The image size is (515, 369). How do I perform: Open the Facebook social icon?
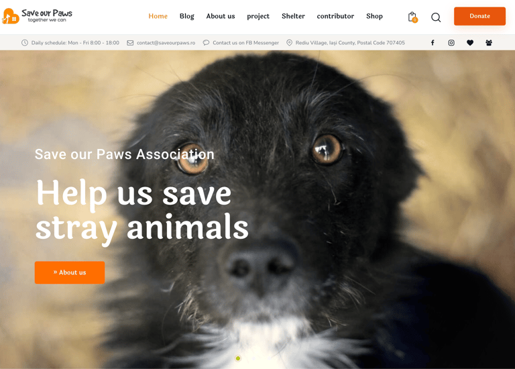point(433,43)
